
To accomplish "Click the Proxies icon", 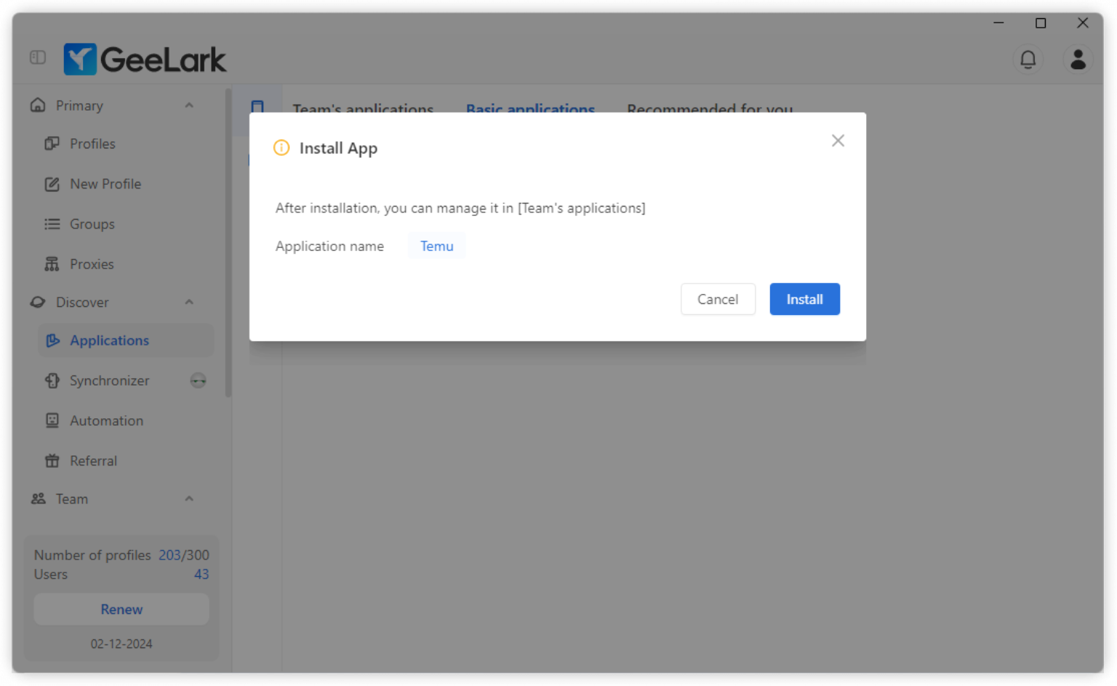I will point(52,264).
